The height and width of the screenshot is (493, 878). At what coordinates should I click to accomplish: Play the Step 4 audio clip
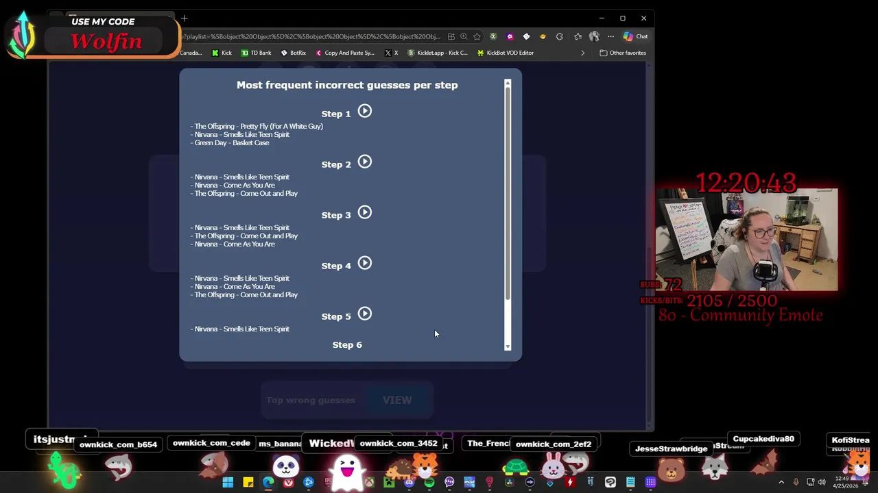(365, 263)
